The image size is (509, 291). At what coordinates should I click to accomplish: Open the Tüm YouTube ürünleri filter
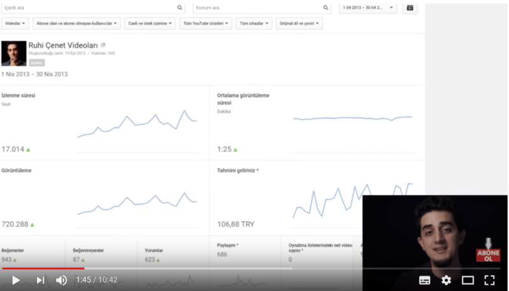pos(206,24)
